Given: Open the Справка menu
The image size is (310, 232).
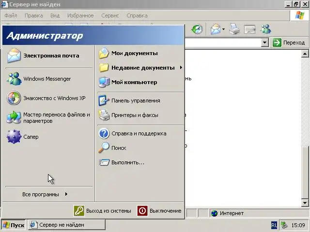Looking at the screenshot, I should 137,15.
